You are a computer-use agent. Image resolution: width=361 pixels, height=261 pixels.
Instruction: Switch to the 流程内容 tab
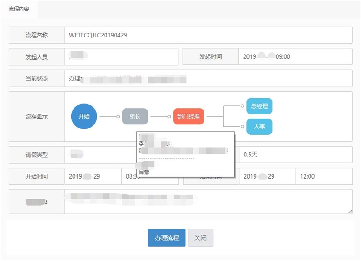pyautogui.click(x=19, y=8)
